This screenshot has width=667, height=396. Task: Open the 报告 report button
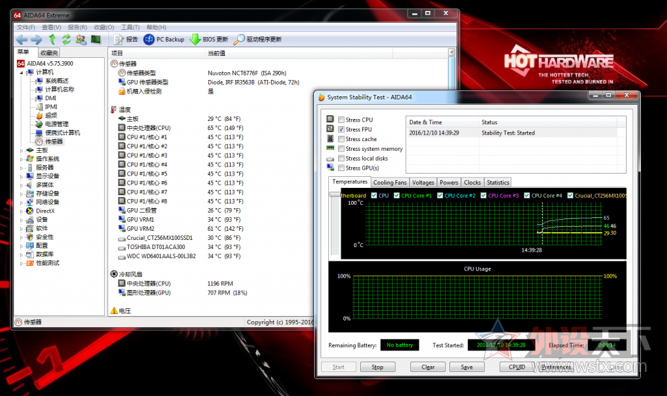[126, 40]
